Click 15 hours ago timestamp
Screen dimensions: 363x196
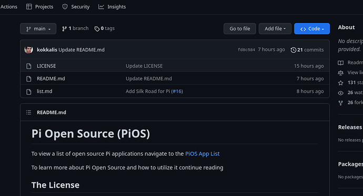(x=309, y=66)
